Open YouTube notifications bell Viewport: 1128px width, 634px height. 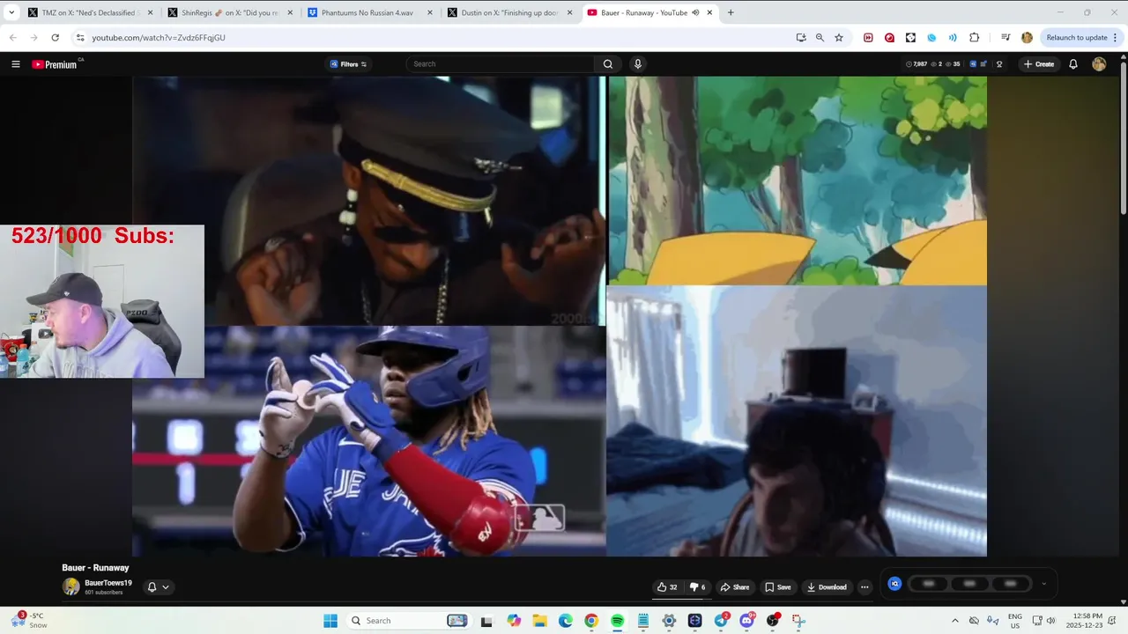coord(1073,64)
